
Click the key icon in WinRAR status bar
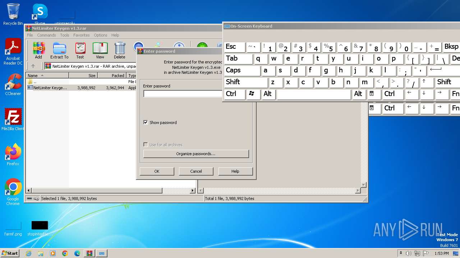coord(36,199)
